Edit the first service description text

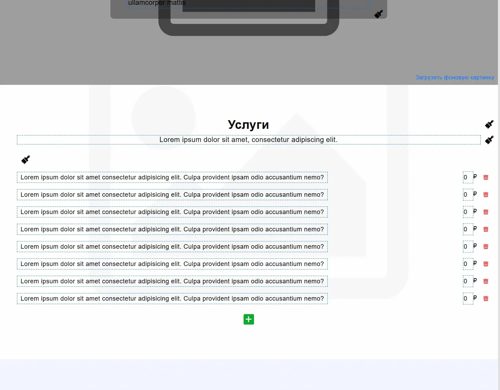172,177
